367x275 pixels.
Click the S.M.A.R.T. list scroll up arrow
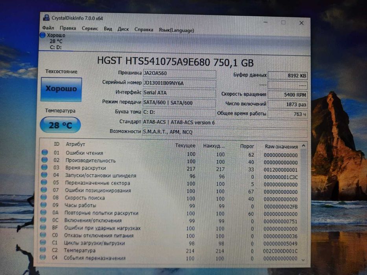click(304, 146)
